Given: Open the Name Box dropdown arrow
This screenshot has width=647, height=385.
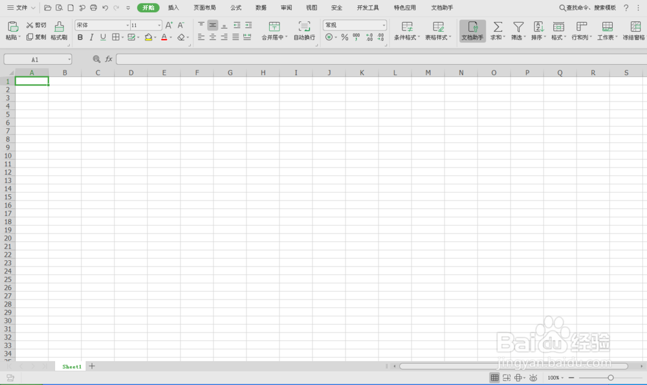Looking at the screenshot, I should [69, 60].
